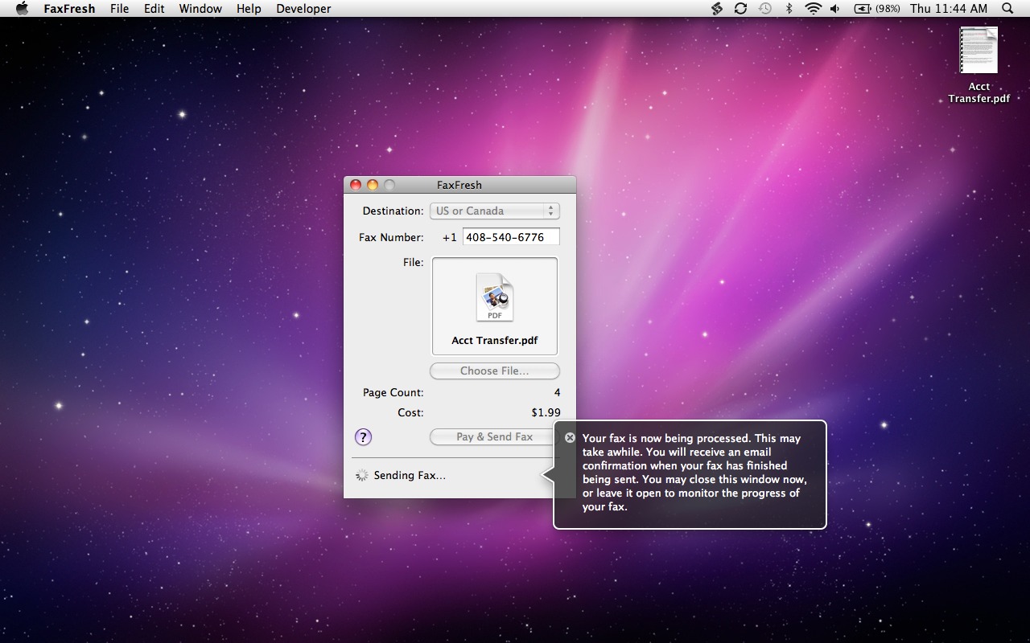This screenshot has width=1030, height=643.
Task: Open the Developer menu
Action: 303,9
